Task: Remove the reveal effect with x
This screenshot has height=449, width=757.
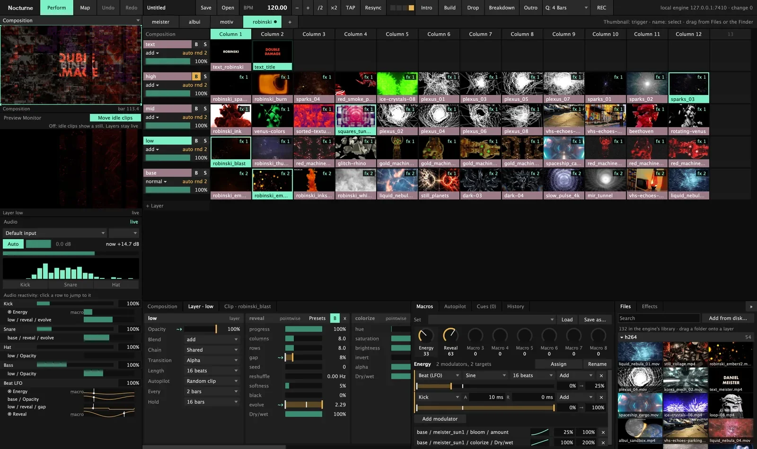Action: click(345, 318)
